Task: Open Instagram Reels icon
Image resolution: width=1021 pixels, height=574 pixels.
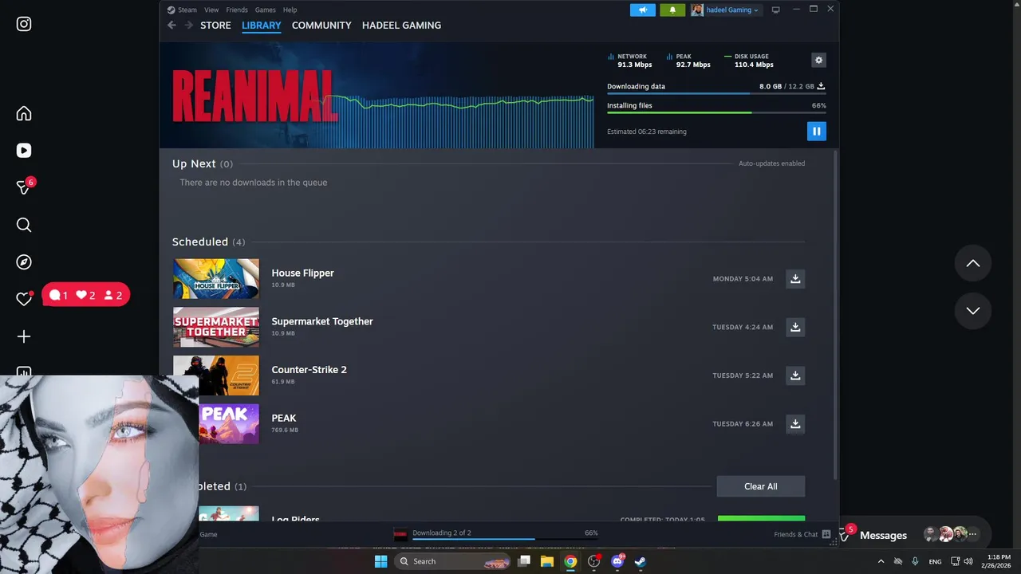Action: 24,151
